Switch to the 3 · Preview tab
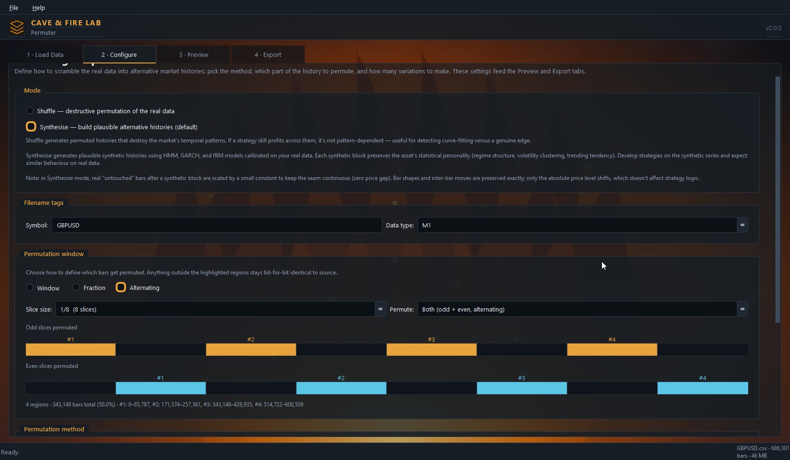 click(194, 55)
